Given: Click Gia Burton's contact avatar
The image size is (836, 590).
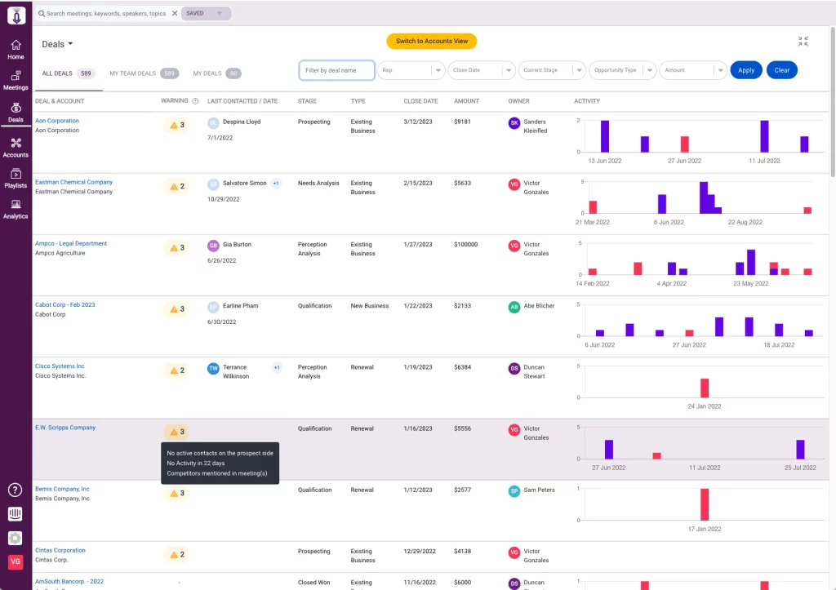Looking at the screenshot, I should 213,246.
